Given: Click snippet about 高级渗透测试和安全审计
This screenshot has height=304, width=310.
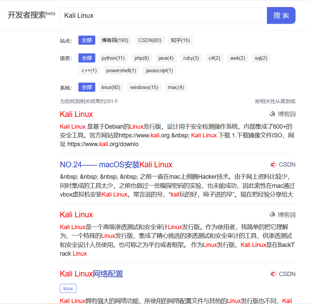Looking at the screenshot, I should (177, 240).
